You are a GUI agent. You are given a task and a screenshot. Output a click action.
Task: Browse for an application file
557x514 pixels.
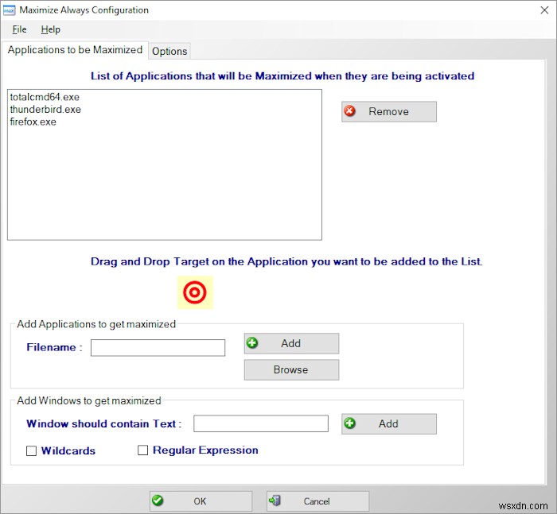click(x=291, y=369)
